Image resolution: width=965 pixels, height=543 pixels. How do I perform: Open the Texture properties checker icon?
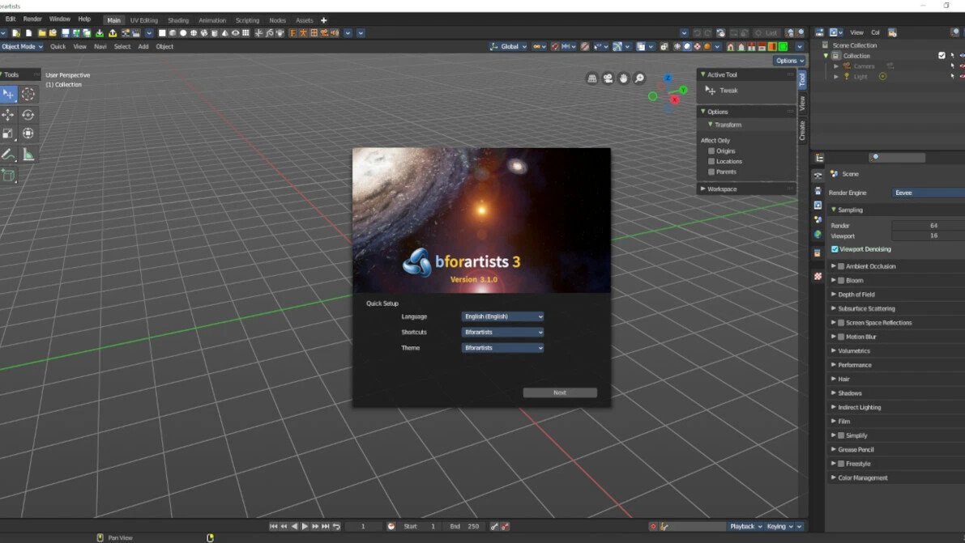point(818,277)
